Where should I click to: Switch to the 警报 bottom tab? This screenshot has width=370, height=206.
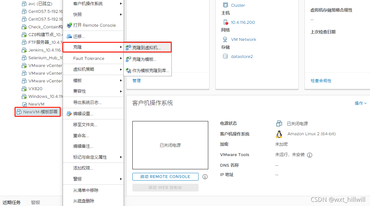pos(36,202)
